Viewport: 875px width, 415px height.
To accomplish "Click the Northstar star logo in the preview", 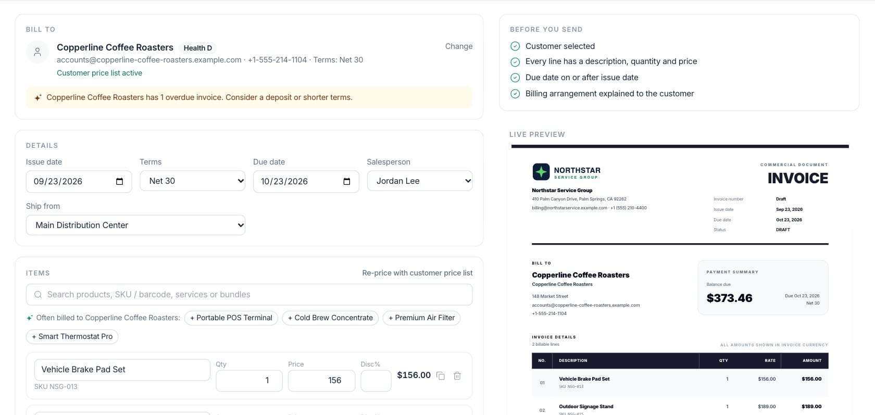I will 541,171.
